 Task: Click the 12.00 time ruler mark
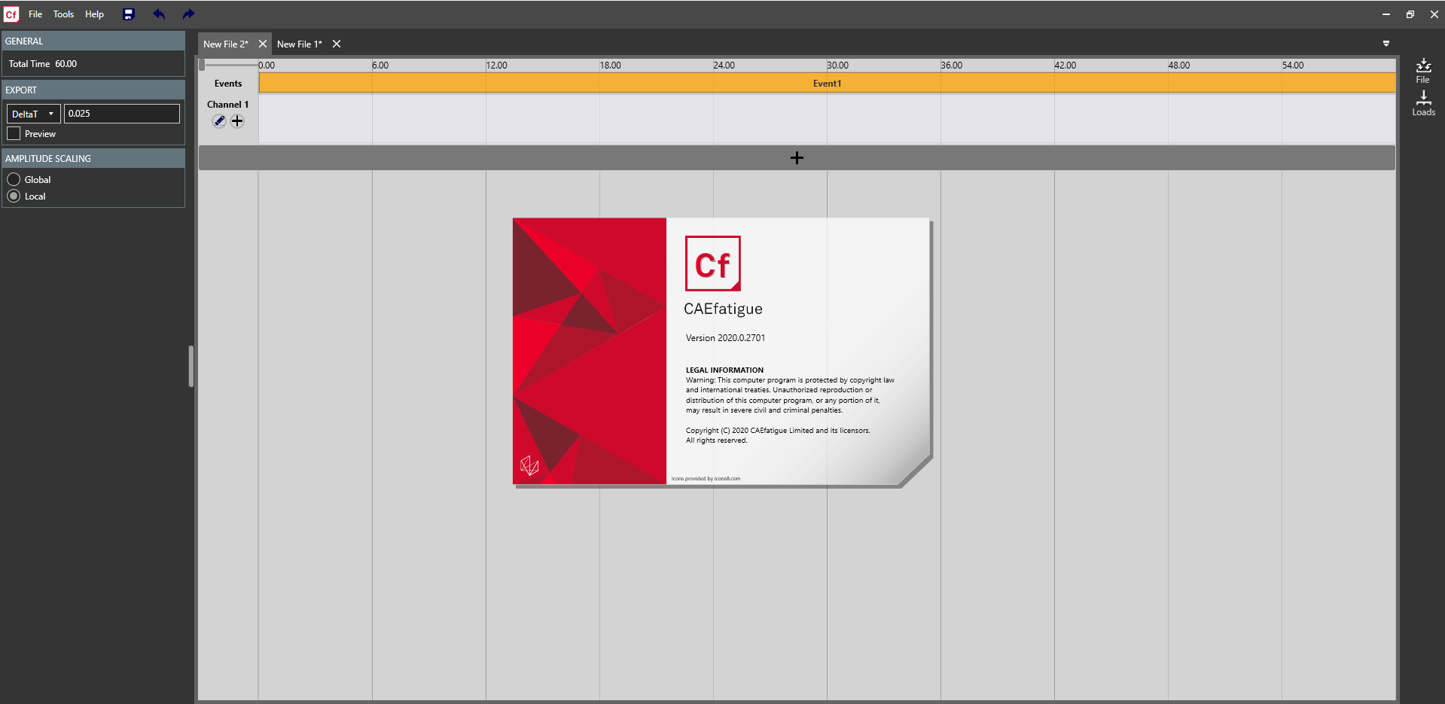coord(496,66)
